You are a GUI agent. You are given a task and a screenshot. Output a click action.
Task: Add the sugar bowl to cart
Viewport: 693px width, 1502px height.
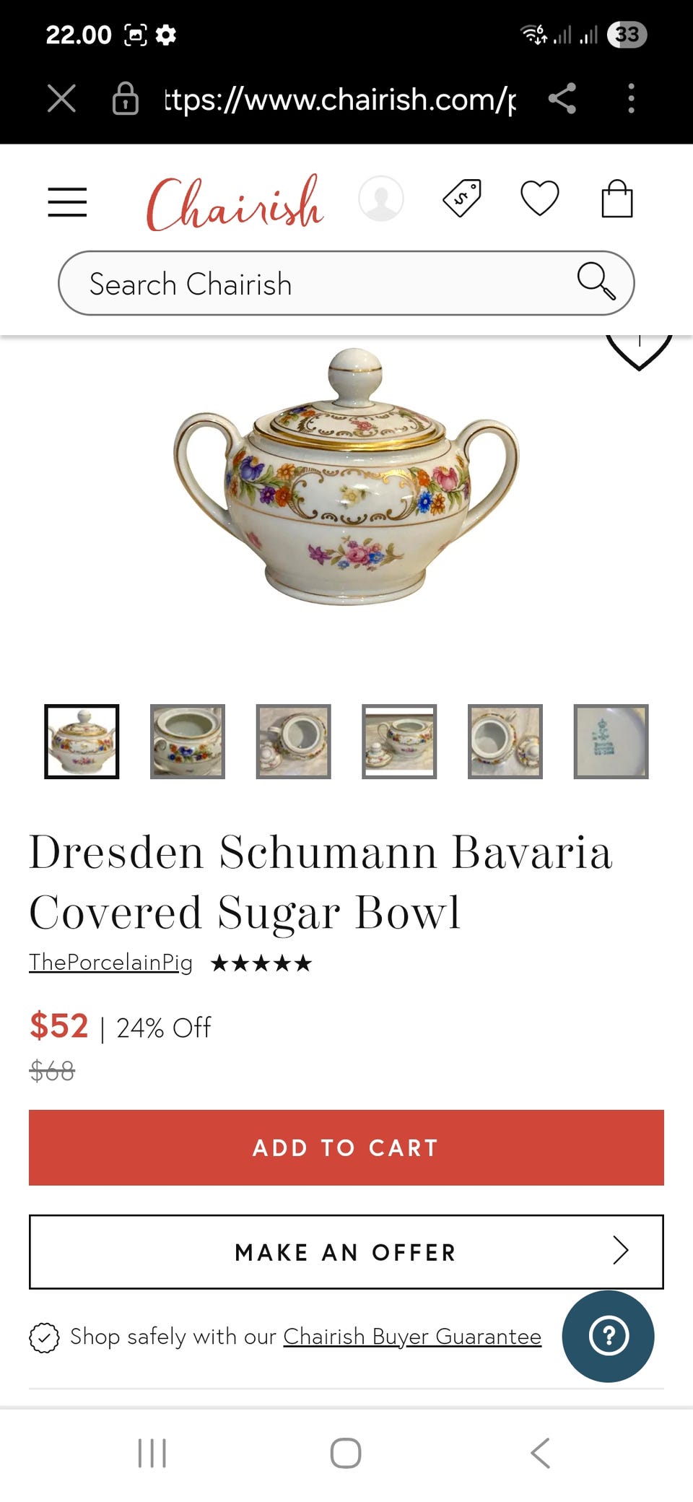(x=346, y=1147)
